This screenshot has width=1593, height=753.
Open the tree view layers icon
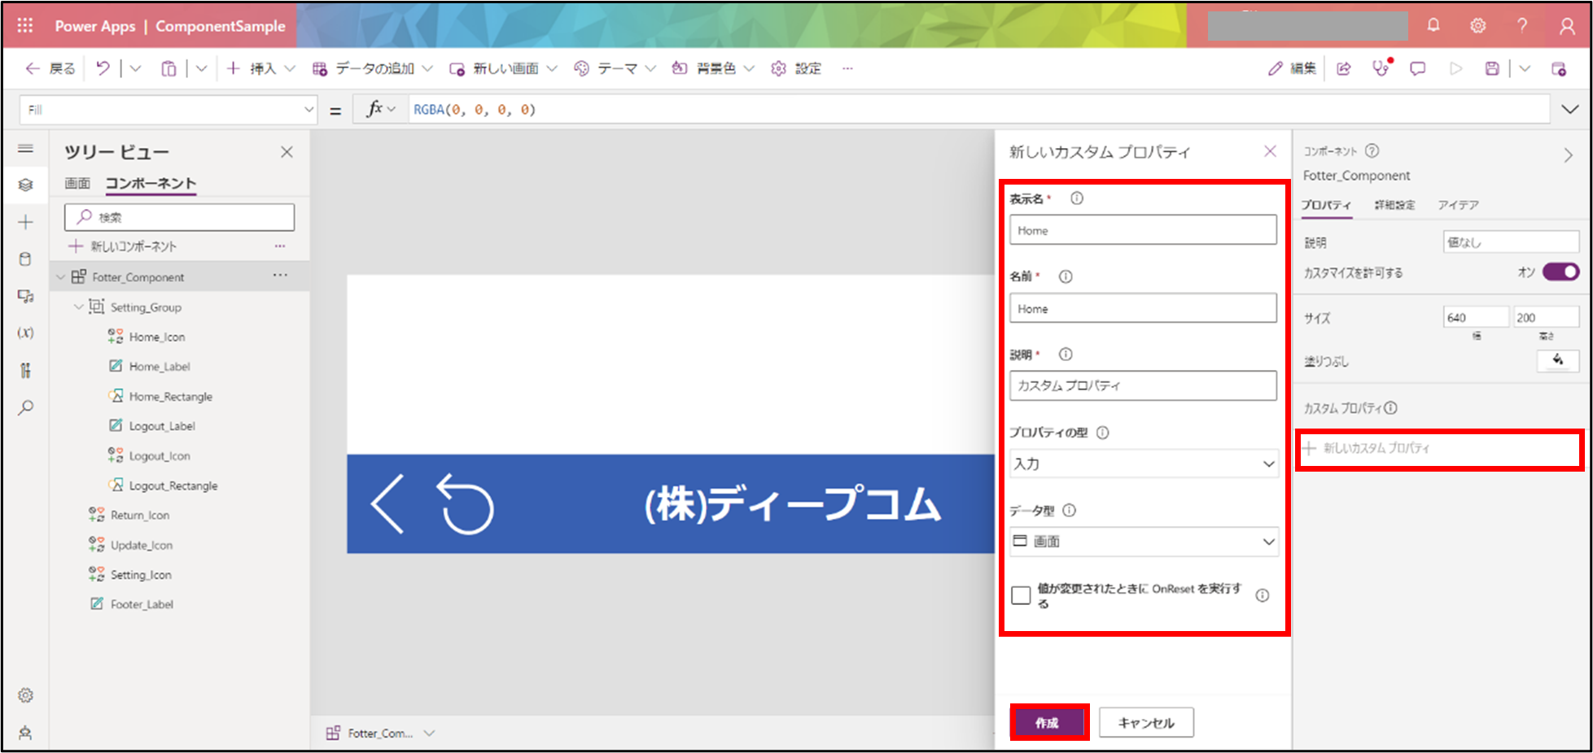click(26, 185)
